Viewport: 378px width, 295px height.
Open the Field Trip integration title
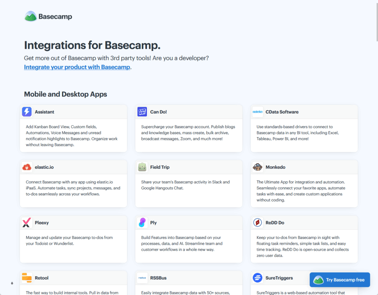(159, 167)
